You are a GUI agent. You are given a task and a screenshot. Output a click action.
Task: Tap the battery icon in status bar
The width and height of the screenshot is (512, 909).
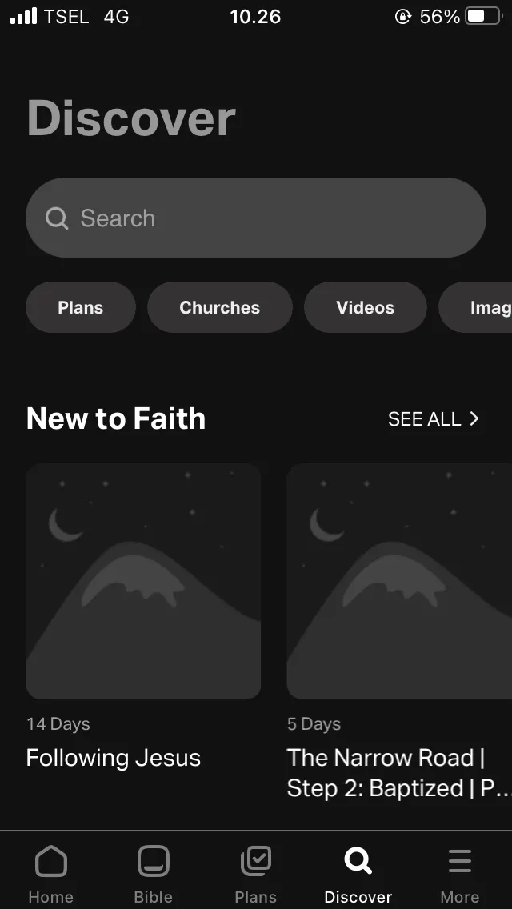(x=483, y=16)
